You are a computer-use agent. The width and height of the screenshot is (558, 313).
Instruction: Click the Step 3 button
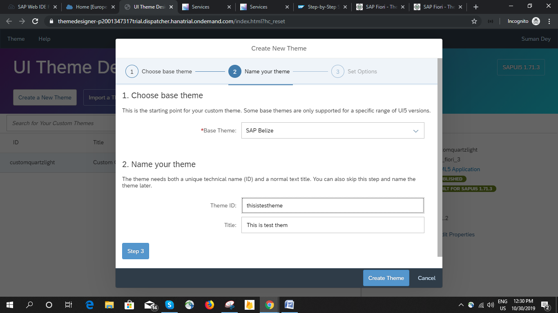coord(135,251)
